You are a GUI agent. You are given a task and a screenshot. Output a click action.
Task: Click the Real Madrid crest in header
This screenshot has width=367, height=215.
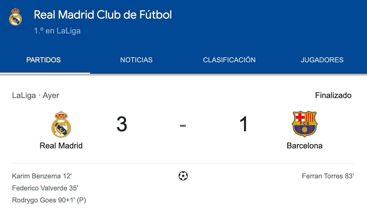[x=15, y=17]
